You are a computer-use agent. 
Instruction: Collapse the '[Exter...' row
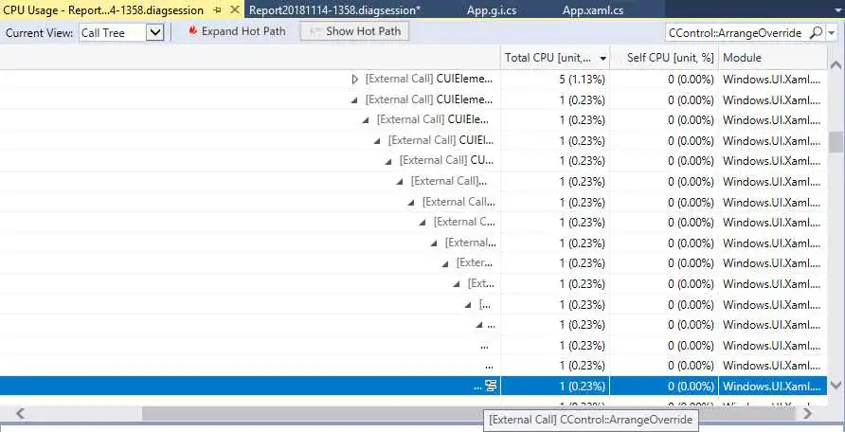pyautogui.click(x=444, y=264)
